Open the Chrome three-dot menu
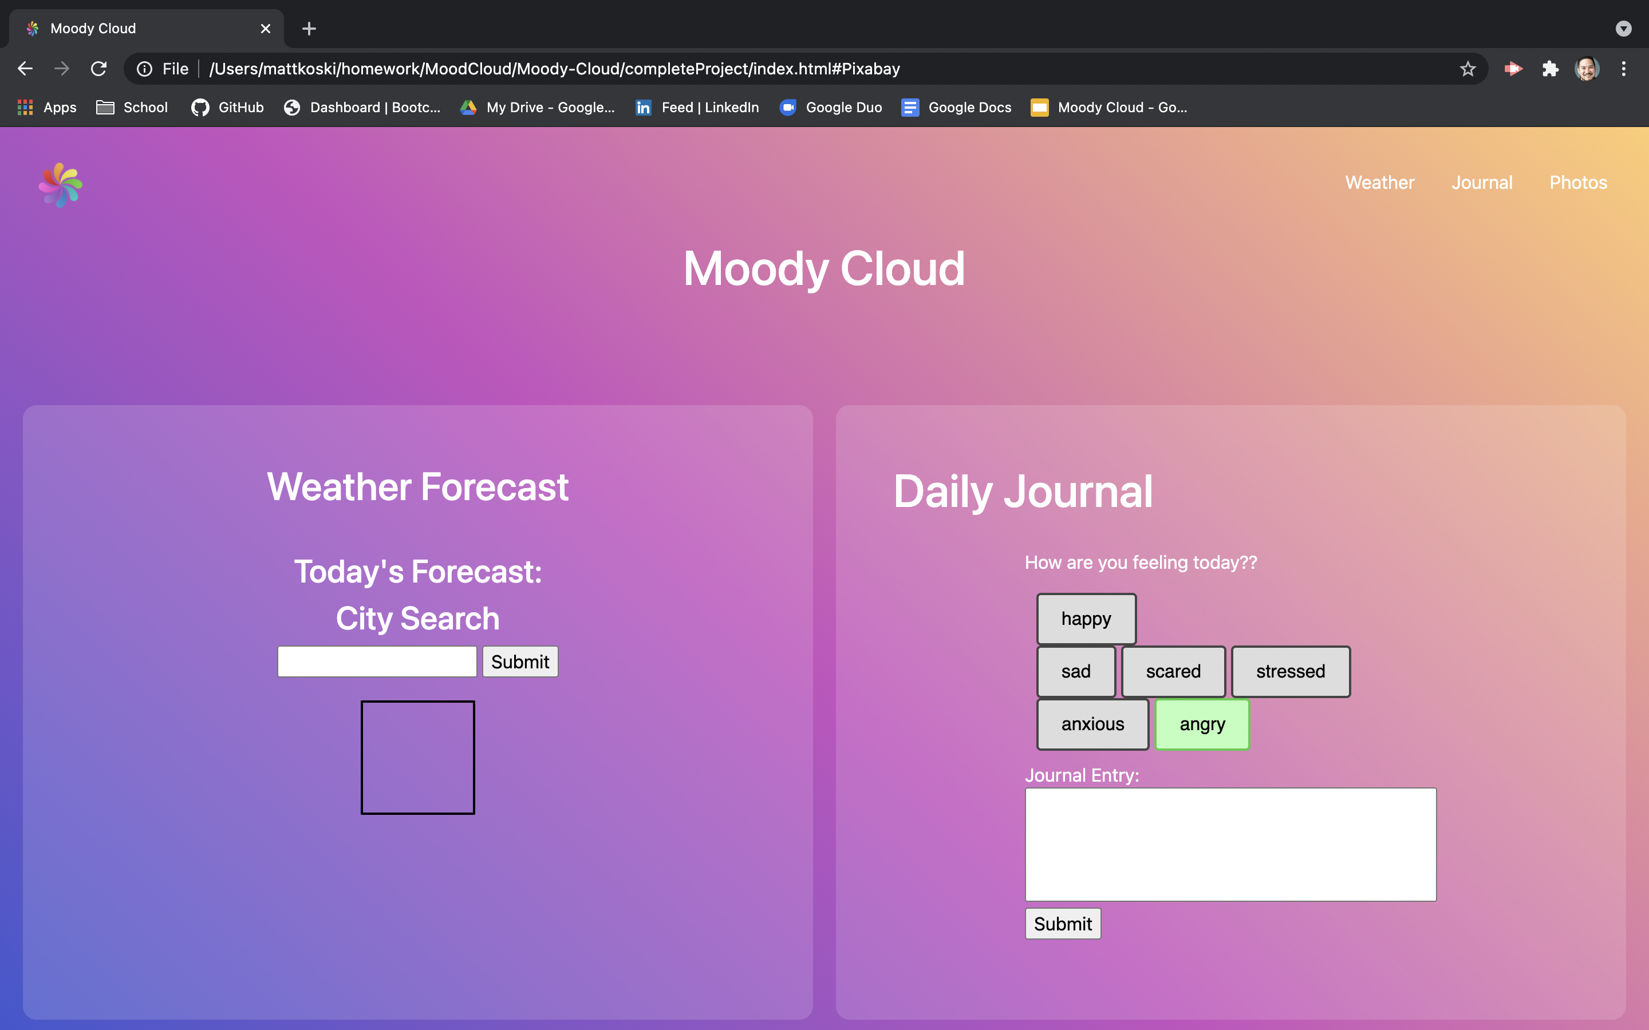This screenshot has height=1030, width=1649. pyautogui.click(x=1624, y=69)
